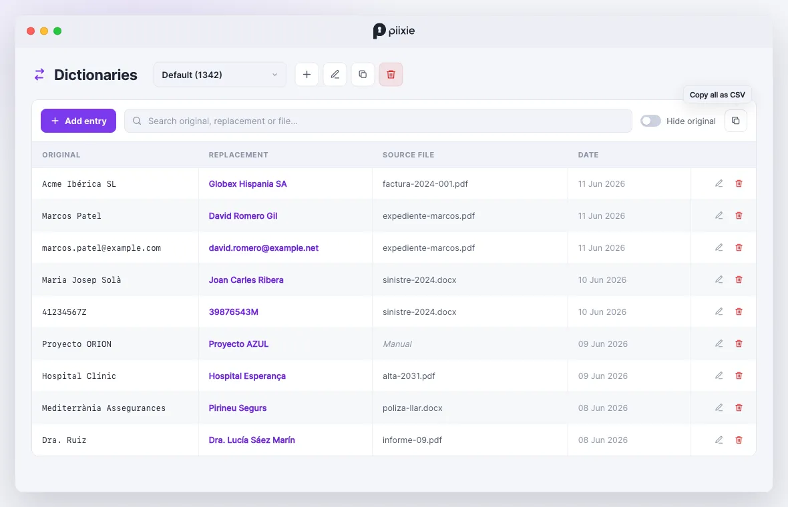Focus the search original, replacement or file field
Viewport: 788px width, 507px height.
click(378, 121)
